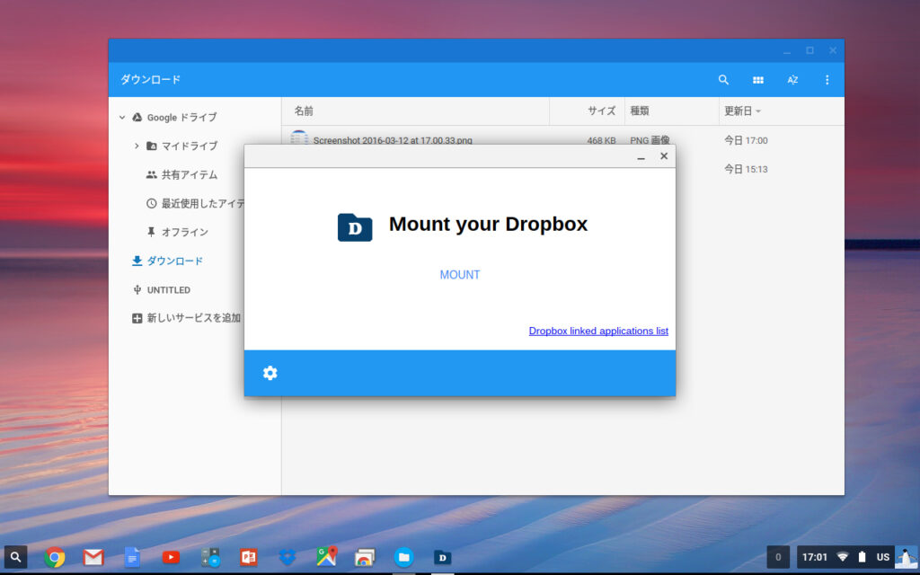This screenshot has height=575, width=920.
Task: Click the 今日 17:00 date cell
Action: [x=746, y=140]
